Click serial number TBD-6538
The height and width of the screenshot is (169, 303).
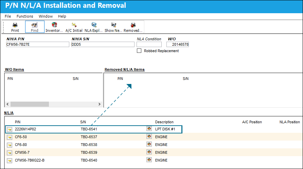[x=89, y=145]
